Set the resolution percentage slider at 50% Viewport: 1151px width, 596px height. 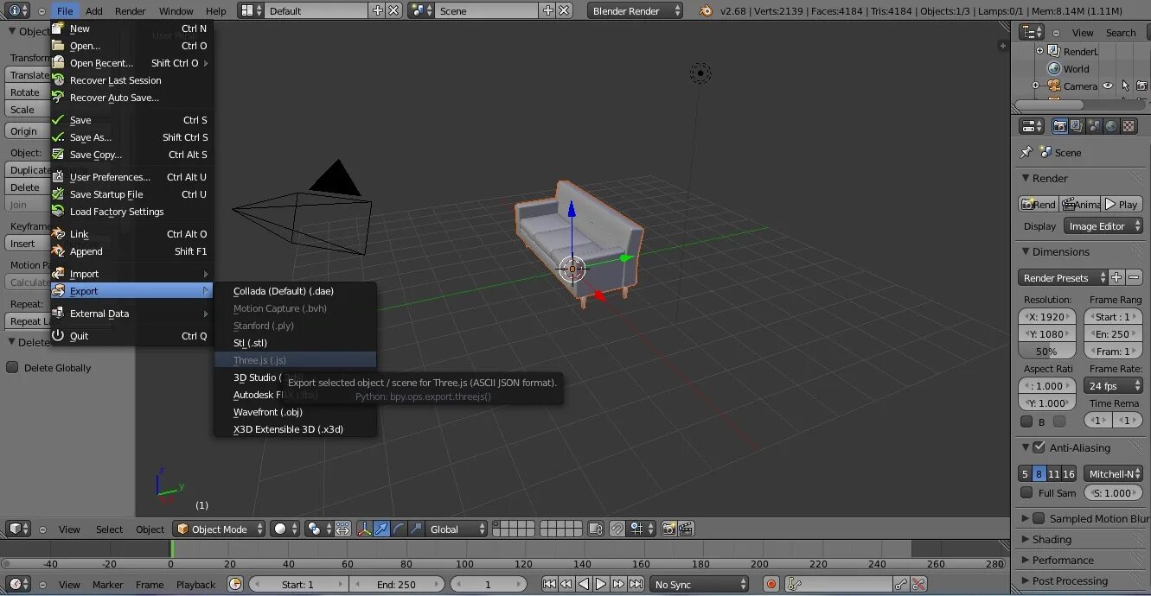pos(1047,352)
